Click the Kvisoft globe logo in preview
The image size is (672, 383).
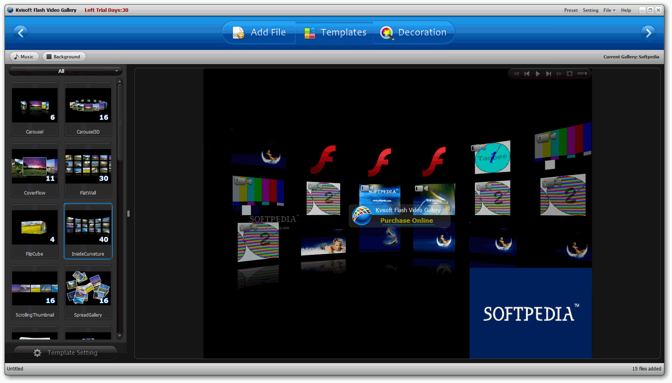362,216
